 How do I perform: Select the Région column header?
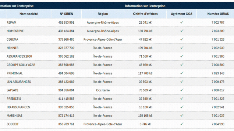[x=103, y=14]
